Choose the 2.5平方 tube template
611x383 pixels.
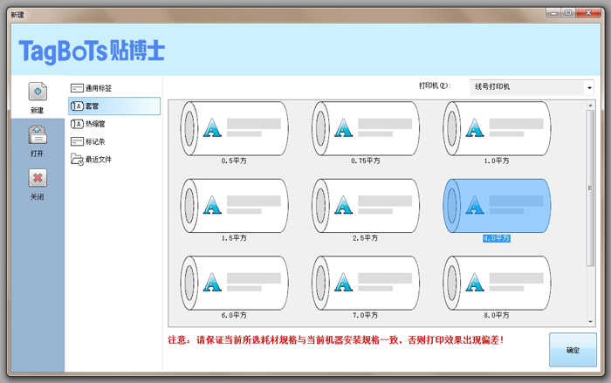[366, 206]
